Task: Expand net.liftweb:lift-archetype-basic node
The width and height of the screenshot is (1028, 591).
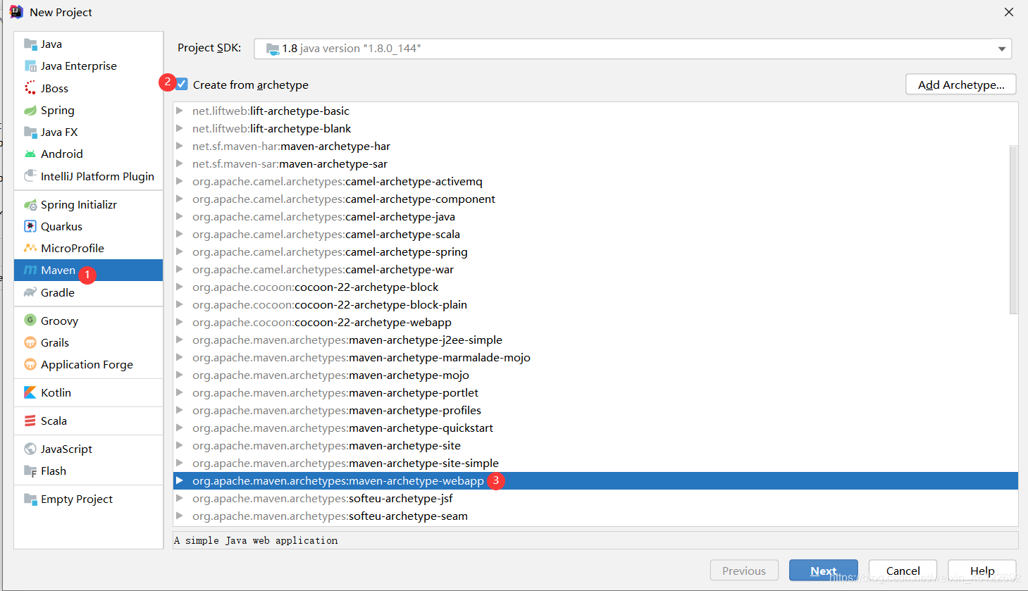Action: [180, 111]
